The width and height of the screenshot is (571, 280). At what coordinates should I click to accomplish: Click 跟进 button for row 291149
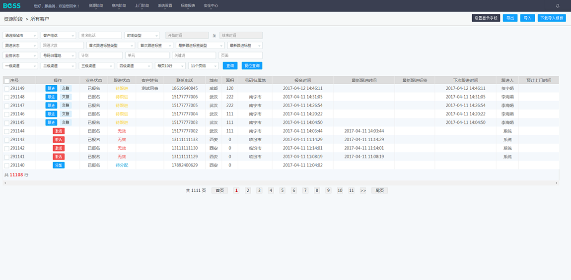(52, 88)
